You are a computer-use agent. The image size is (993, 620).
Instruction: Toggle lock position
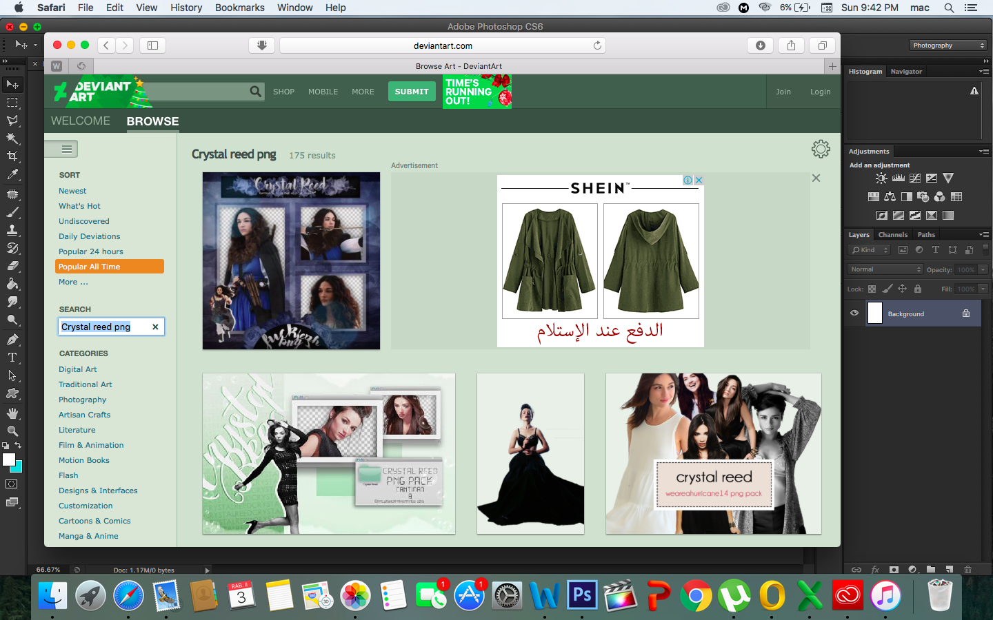tap(902, 289)
